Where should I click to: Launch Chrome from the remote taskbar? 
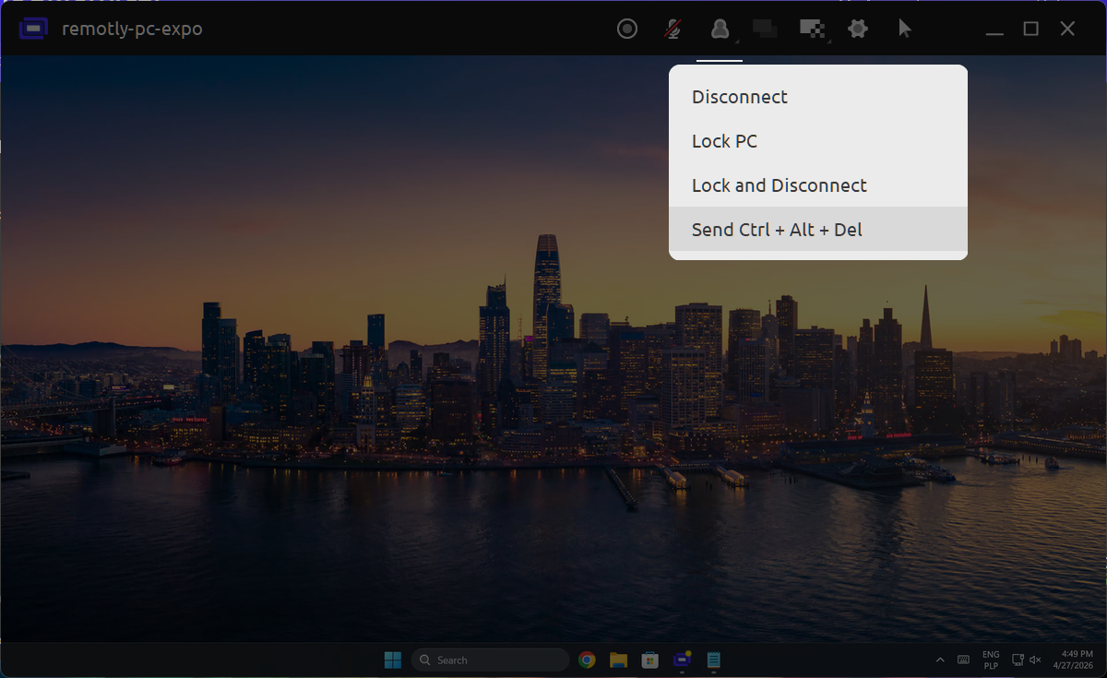click(x=587, y=660)
